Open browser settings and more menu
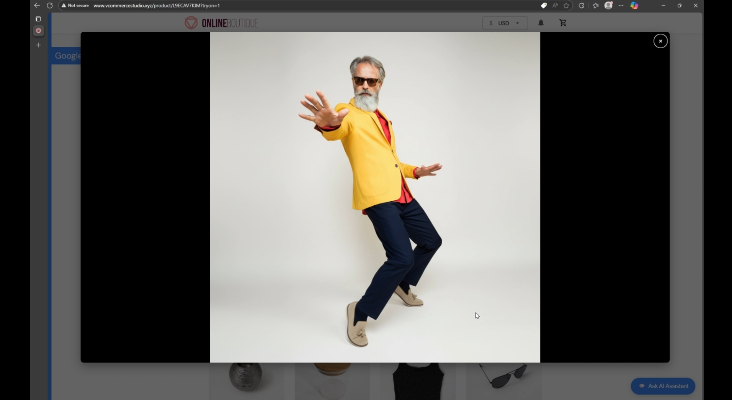 pos(621,5)
